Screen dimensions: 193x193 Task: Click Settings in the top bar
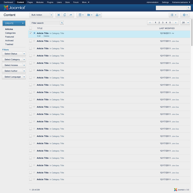coord(165,2)
